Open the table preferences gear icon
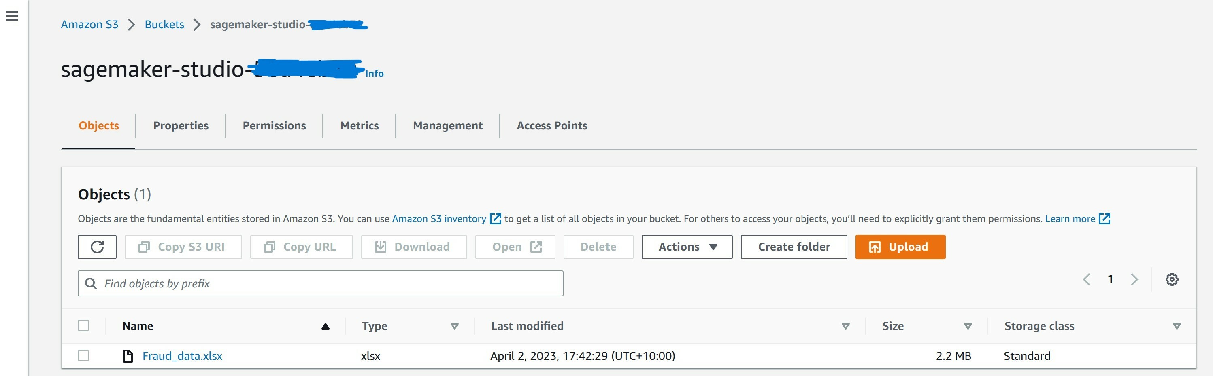 [1172, 279]
